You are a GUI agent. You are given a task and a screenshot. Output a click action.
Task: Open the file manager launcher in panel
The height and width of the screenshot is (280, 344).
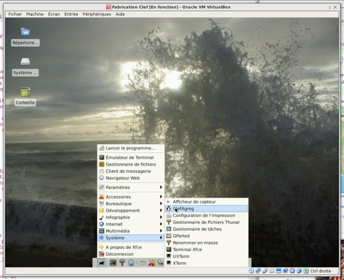122,262
